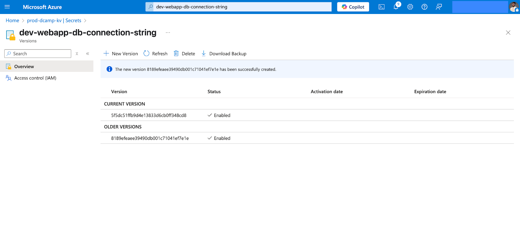Screen dimensions: 520x226
Task: Click the new version created notification text
Action: pos(196,69)
